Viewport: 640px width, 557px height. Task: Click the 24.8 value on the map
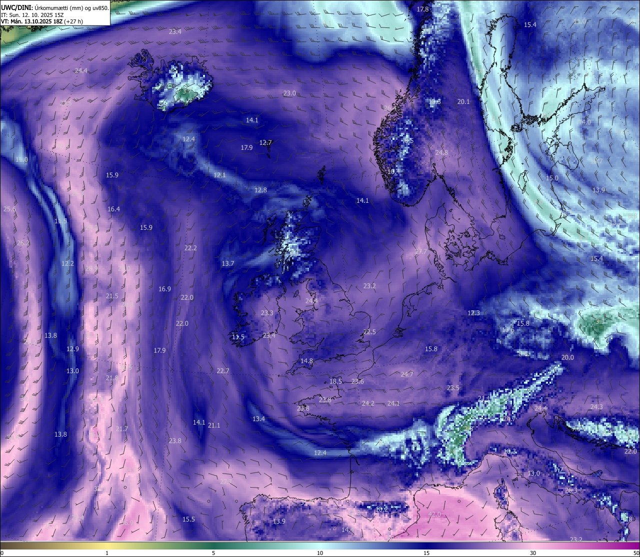tap(441, 153)
